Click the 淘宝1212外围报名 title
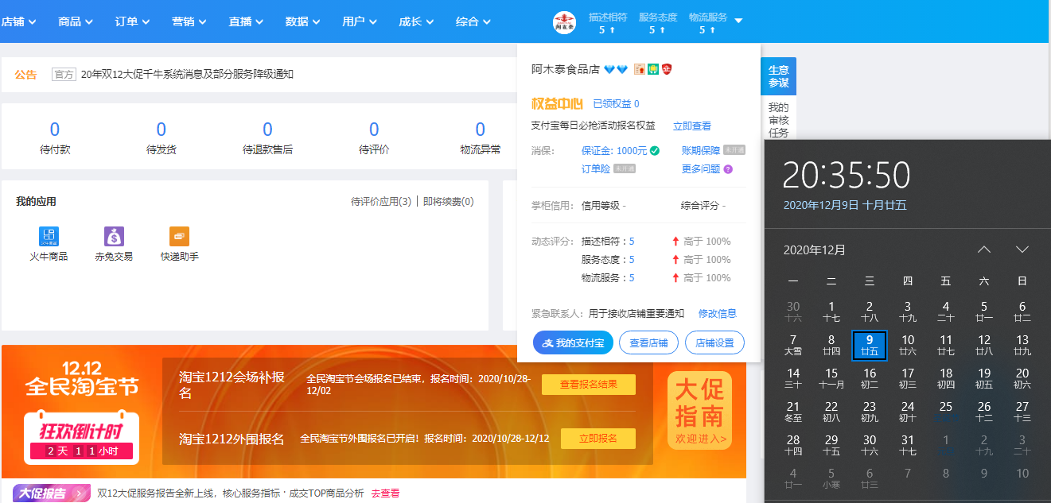 pyautogui.click(x=232, y=439)
